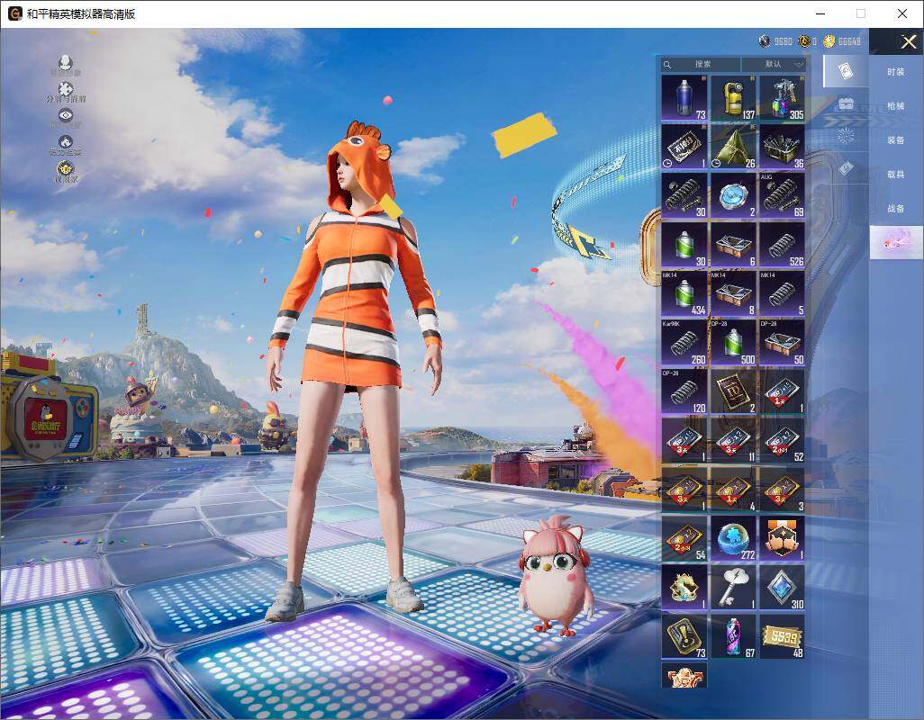Viewport: 924px width, 720px height.
Task: Select the yellow canister item with 137
Action: point(733,98)
